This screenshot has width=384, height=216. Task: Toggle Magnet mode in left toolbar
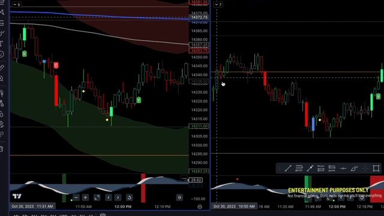pyautogui.click(x=2, y=93)
